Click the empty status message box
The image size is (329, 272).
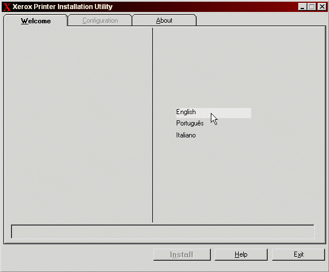click(163, 232)
